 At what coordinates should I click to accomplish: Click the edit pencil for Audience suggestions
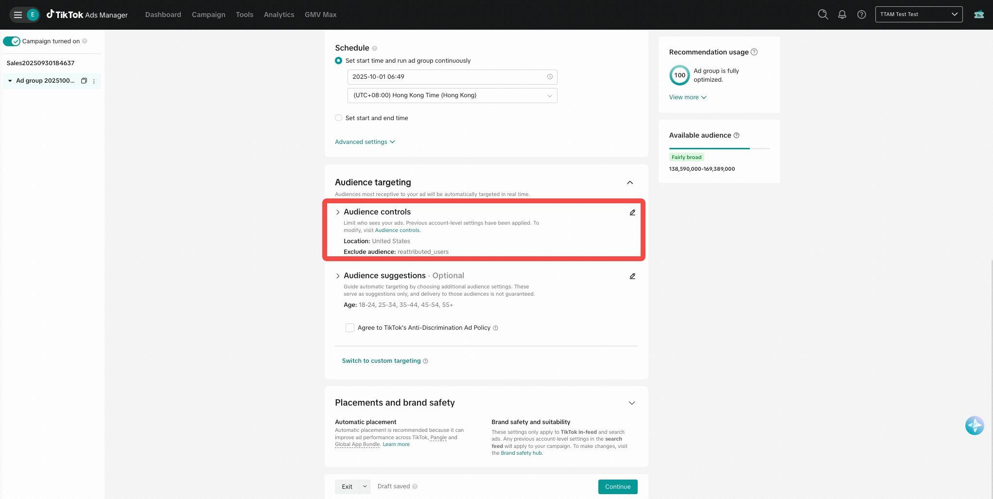tap(632, 276)
